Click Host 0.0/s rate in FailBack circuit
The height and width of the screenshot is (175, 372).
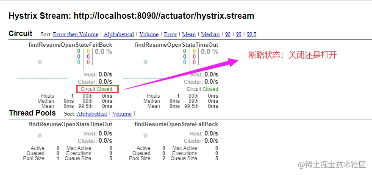click(x=98, y=75)
